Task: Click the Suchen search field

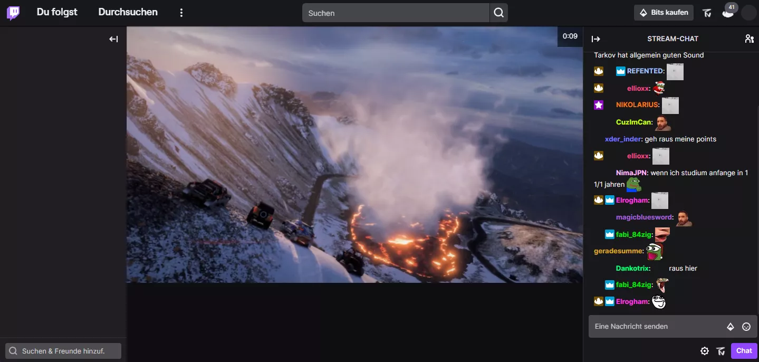Action: [x=396, y=13]
